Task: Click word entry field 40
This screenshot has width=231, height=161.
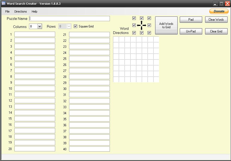Action: pos(89,149)
